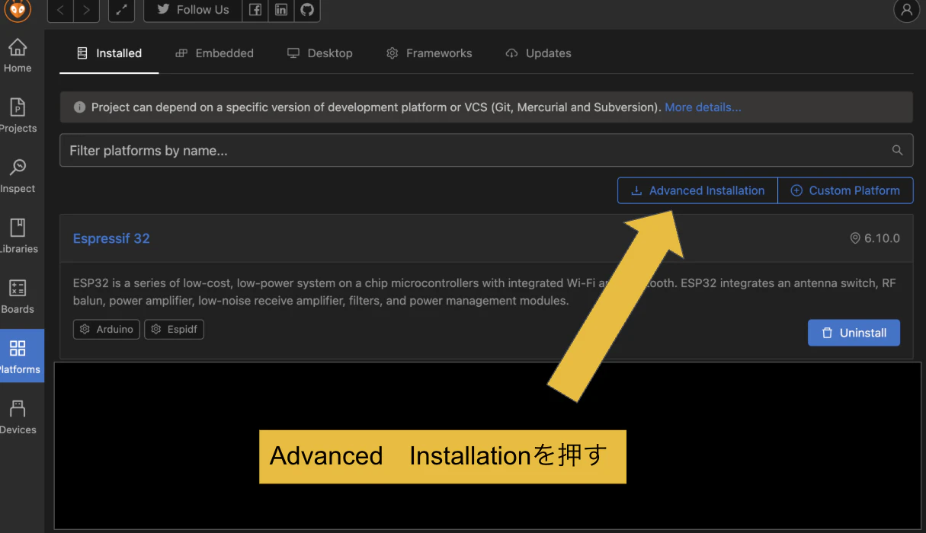Select Inspect in the sidebar
This screenshot has height=533, width=926.
coord(18,174)
